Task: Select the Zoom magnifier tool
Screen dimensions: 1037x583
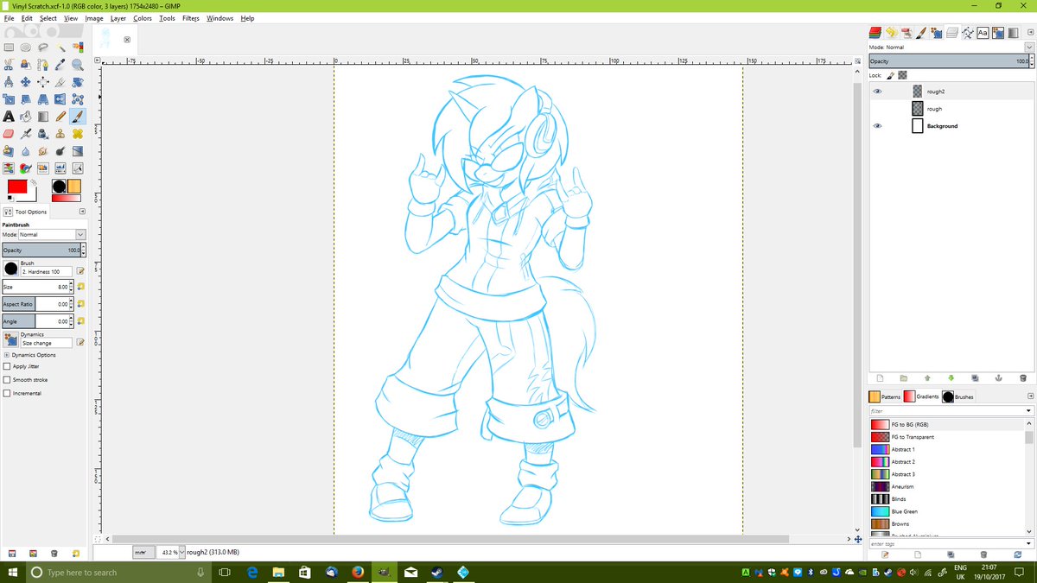Action: pos(77,65)
